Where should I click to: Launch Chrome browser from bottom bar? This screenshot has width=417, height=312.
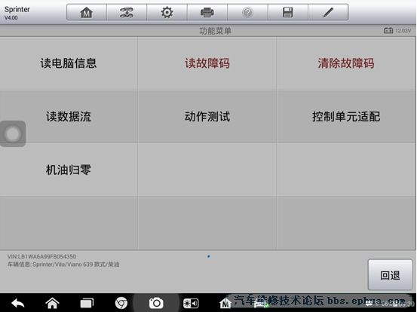[x=121, y=303]
